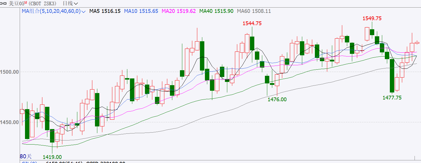Open the 日线 period dropdown
The height and width of the screenshot is (163, 421).
pyautogui.click(x=71, y=4)
